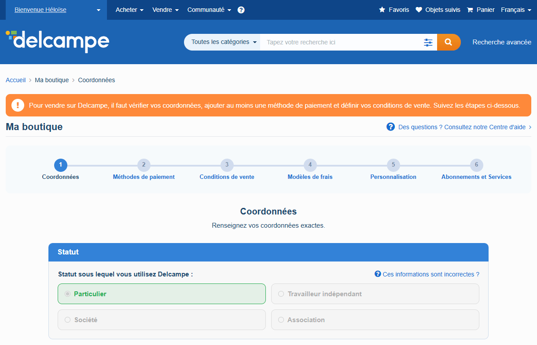Open the Communauté dropdown menu

(x=209, y=10)
